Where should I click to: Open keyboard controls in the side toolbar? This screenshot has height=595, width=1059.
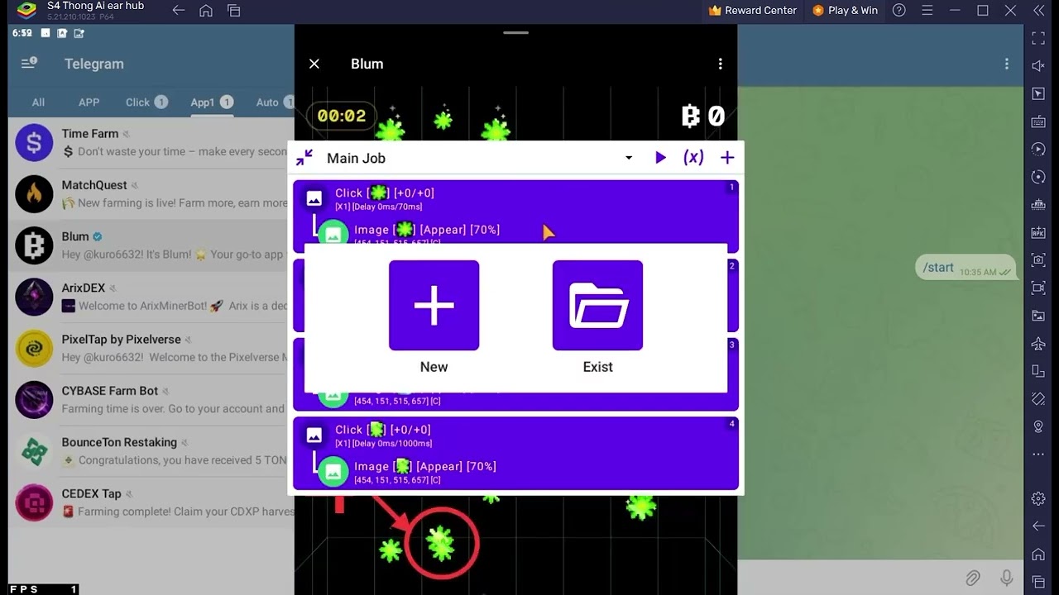pyautogui.click(x=1038, y=121)
